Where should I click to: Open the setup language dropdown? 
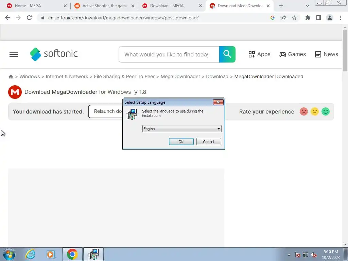(x=182, y=129)
